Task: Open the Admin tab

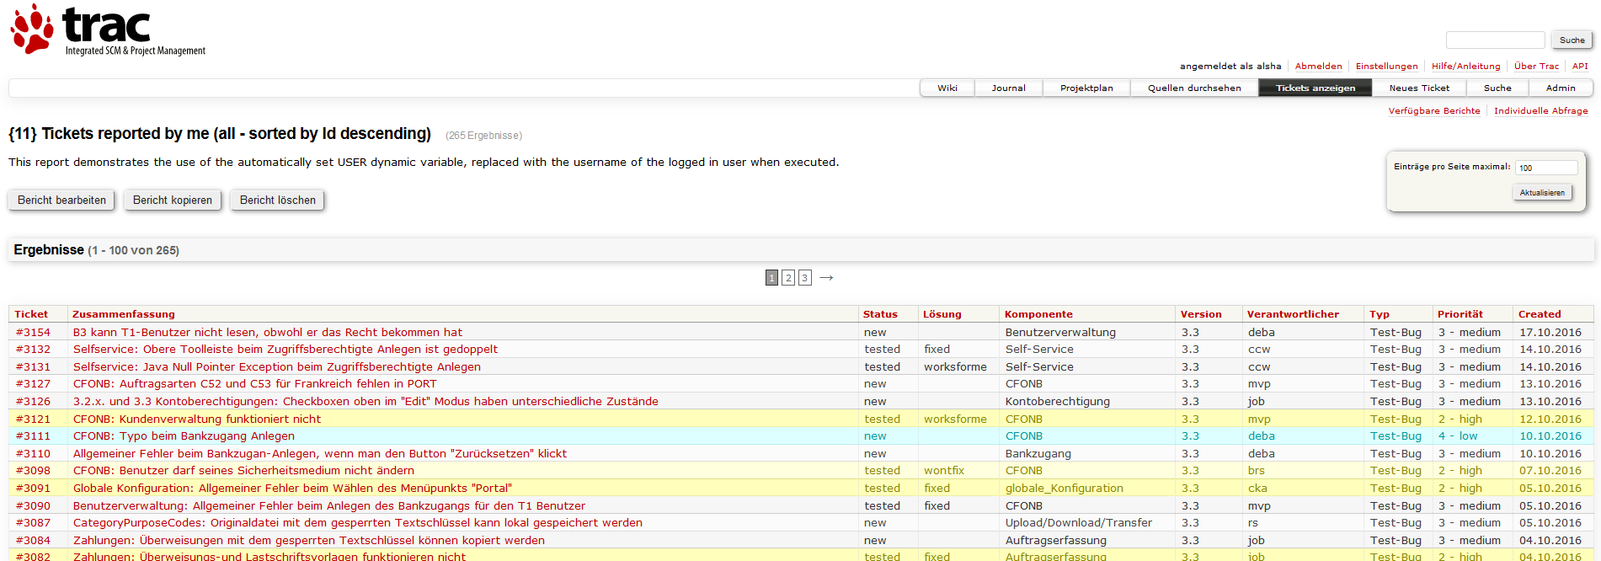Action: 1561,88
